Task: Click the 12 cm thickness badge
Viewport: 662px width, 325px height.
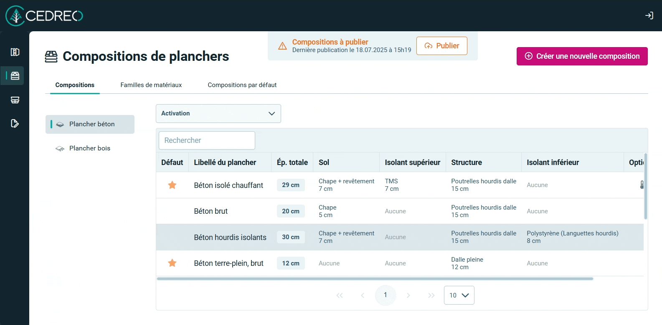Action: [x=291, y=263]
